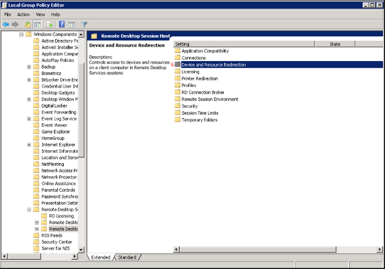
Task: Select Device and Resource Redirection row
Action: pos(279,65)
